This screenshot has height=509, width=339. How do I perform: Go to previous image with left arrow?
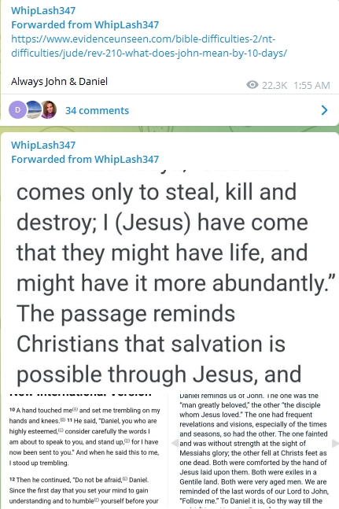pyautogui.click(x=175, y=443)
